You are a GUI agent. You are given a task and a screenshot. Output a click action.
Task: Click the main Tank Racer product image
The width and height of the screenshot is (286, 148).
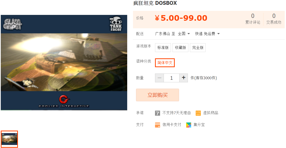click(64, 63)
